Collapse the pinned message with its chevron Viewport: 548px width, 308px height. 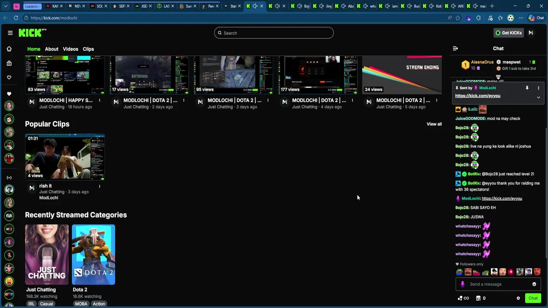[538, 98]
